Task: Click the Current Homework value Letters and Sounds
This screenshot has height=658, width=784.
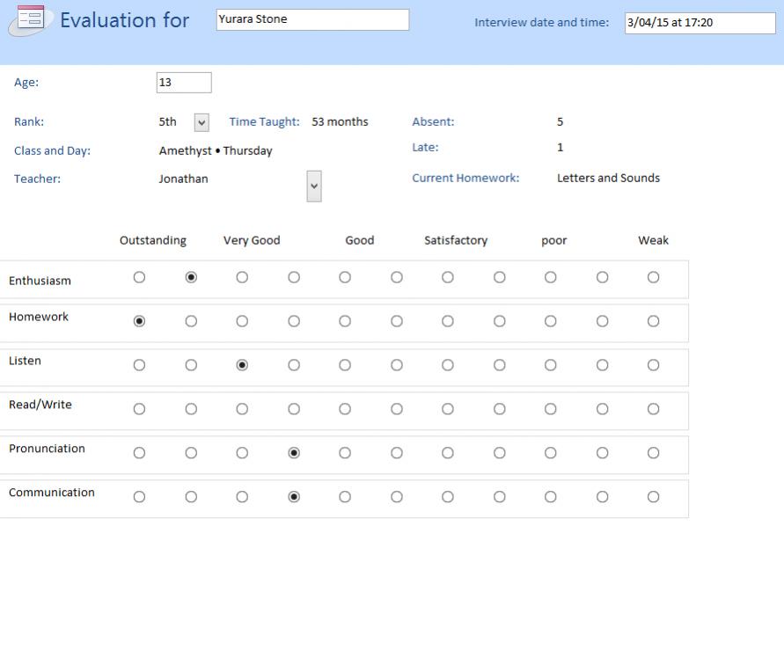Action: (x=608, y=178)
